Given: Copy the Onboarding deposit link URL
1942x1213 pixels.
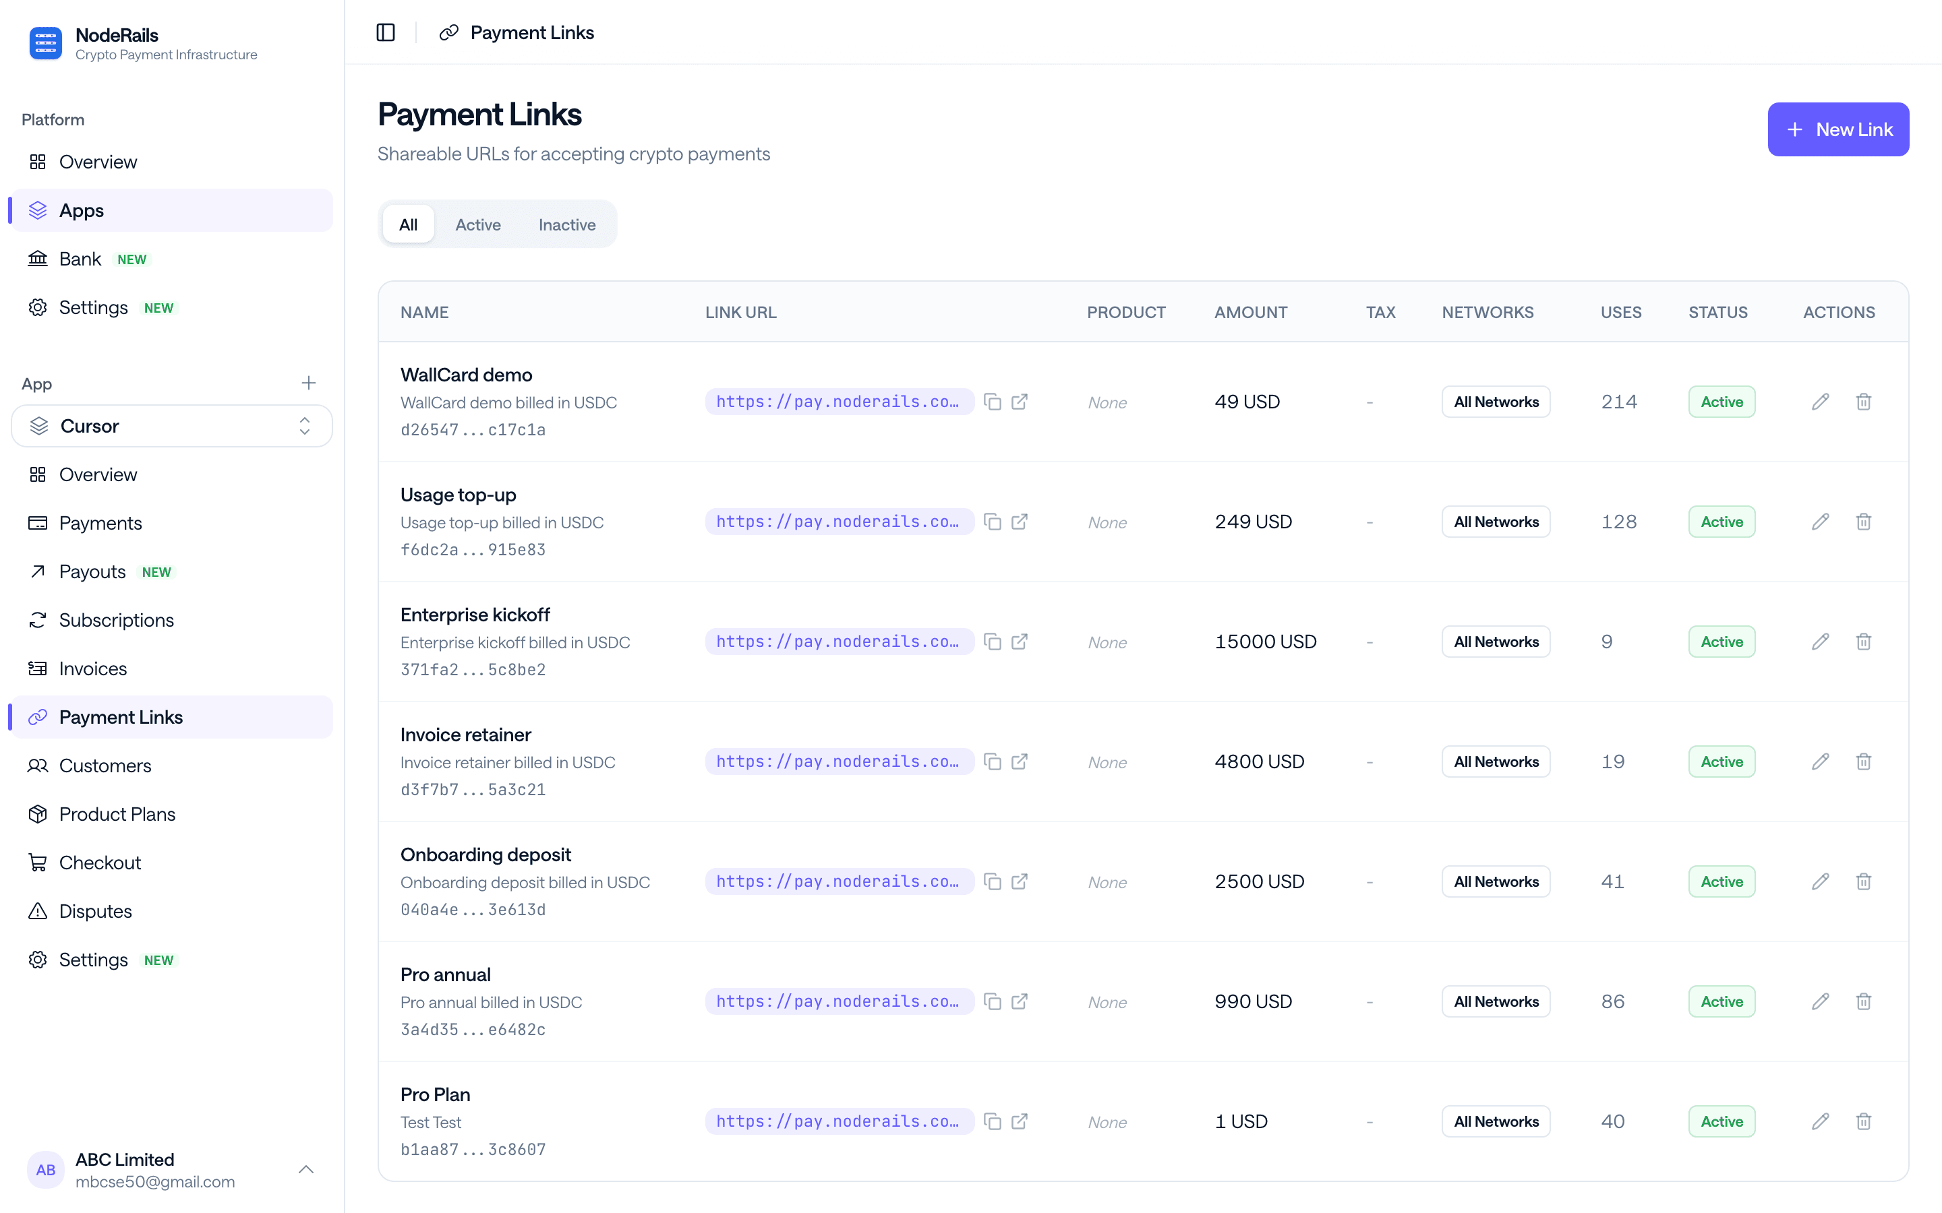Looking at the screenshot, I should (993, 881).
